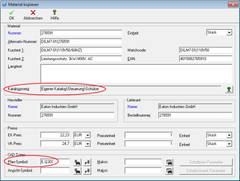Click the Schaltschrank Parameter button
240x181 pixels.
pyautogui.click(x=206, y=171)
